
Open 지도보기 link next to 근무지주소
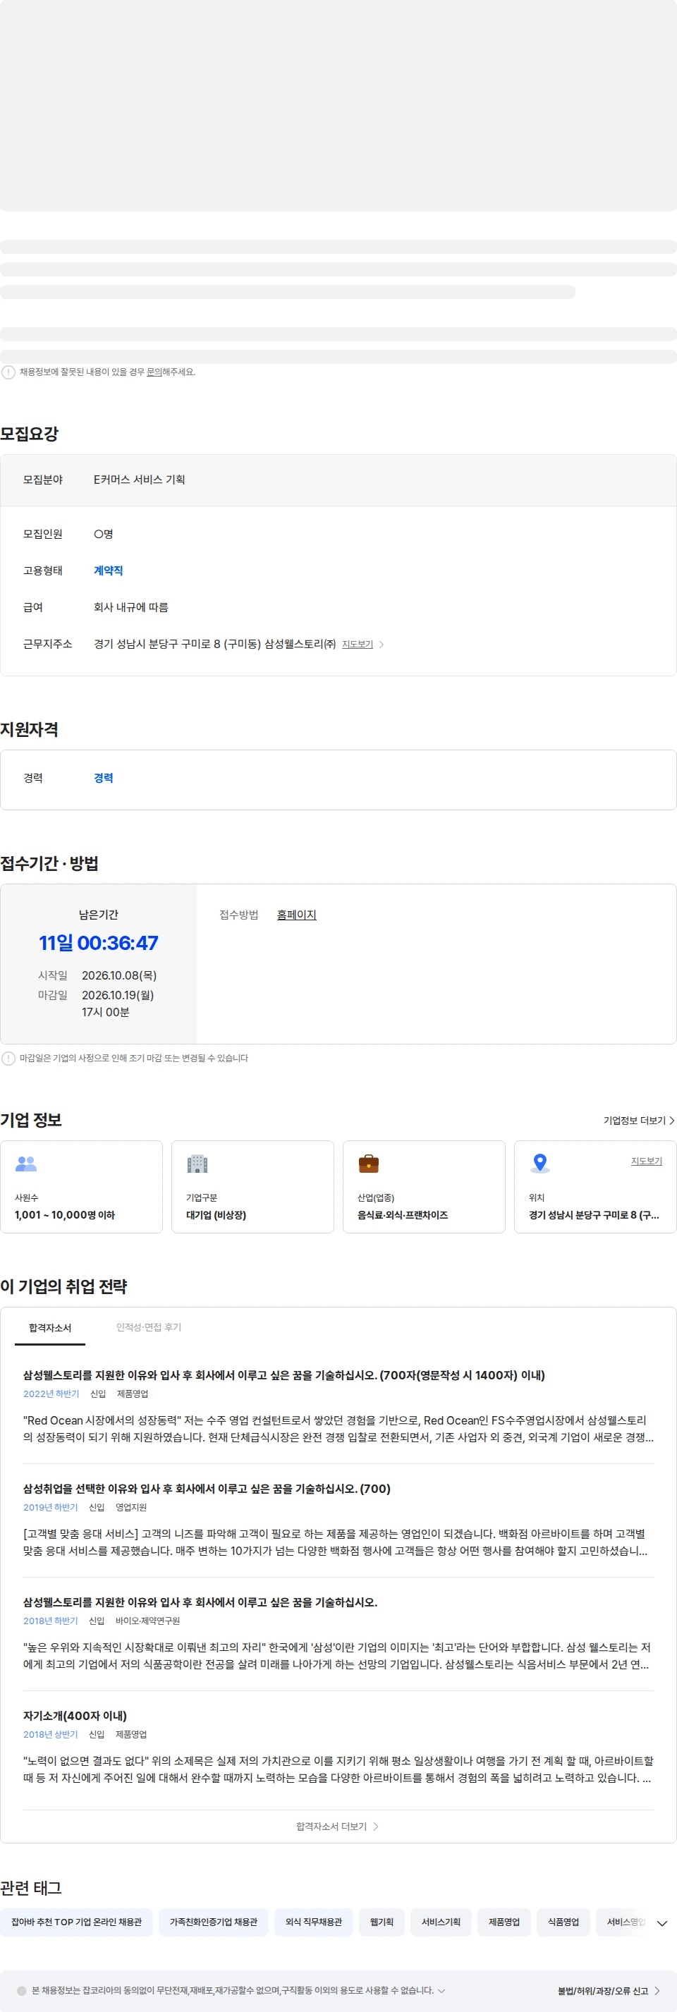pyautogui.click(x=358, y=645)
